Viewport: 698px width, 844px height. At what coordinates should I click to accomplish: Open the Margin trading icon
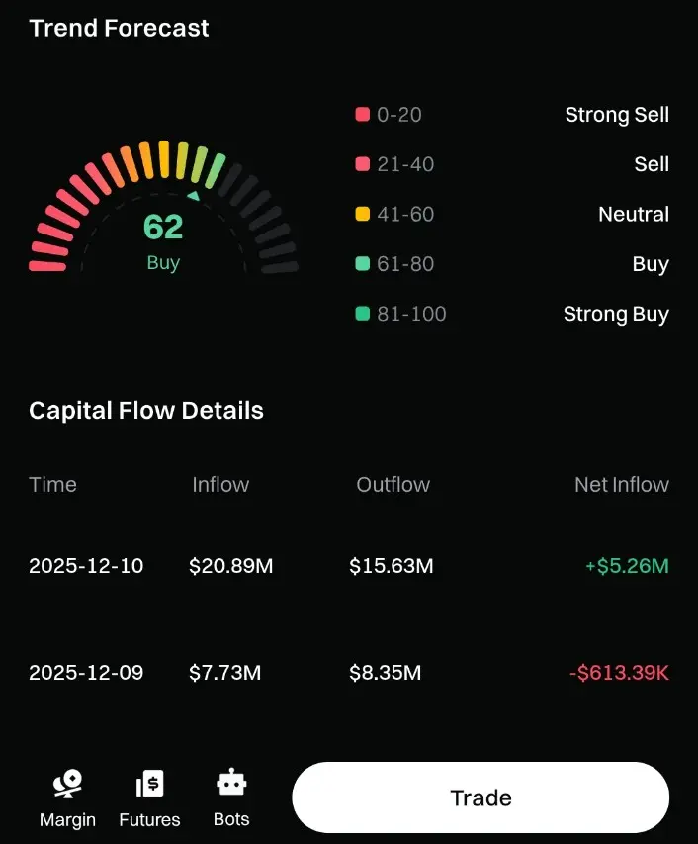[x=67, y=785]
